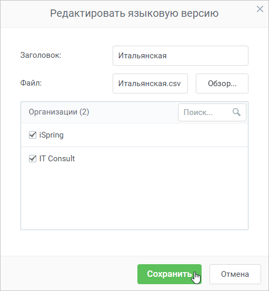Image resolution: width=269 pixels, height=291 pixels.
Task: Click the Организации (2) list header
Action: (59, 112)
